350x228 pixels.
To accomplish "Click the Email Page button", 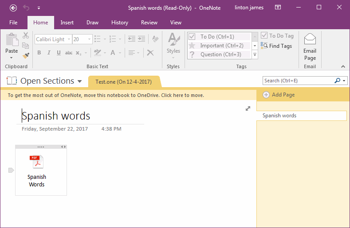I will (x=310, y=47).
